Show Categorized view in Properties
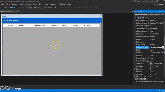Image resolution: width=165 pixels, height=92 pixels. pyautogui.click(x=135, y=17)
